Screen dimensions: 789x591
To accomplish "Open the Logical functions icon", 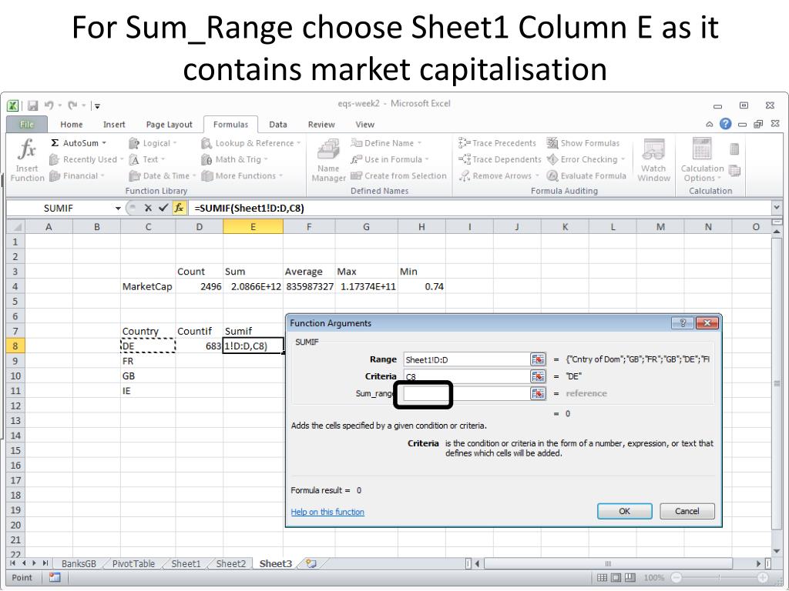I will [x=134, y=143].
